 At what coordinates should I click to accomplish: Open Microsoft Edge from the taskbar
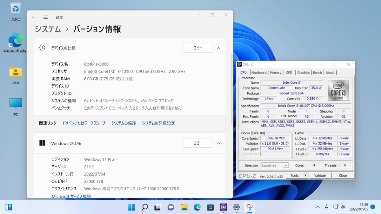[197, 207]
